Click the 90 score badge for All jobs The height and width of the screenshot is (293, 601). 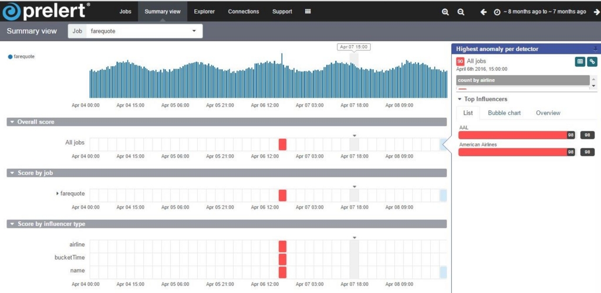tap(460, 61)
